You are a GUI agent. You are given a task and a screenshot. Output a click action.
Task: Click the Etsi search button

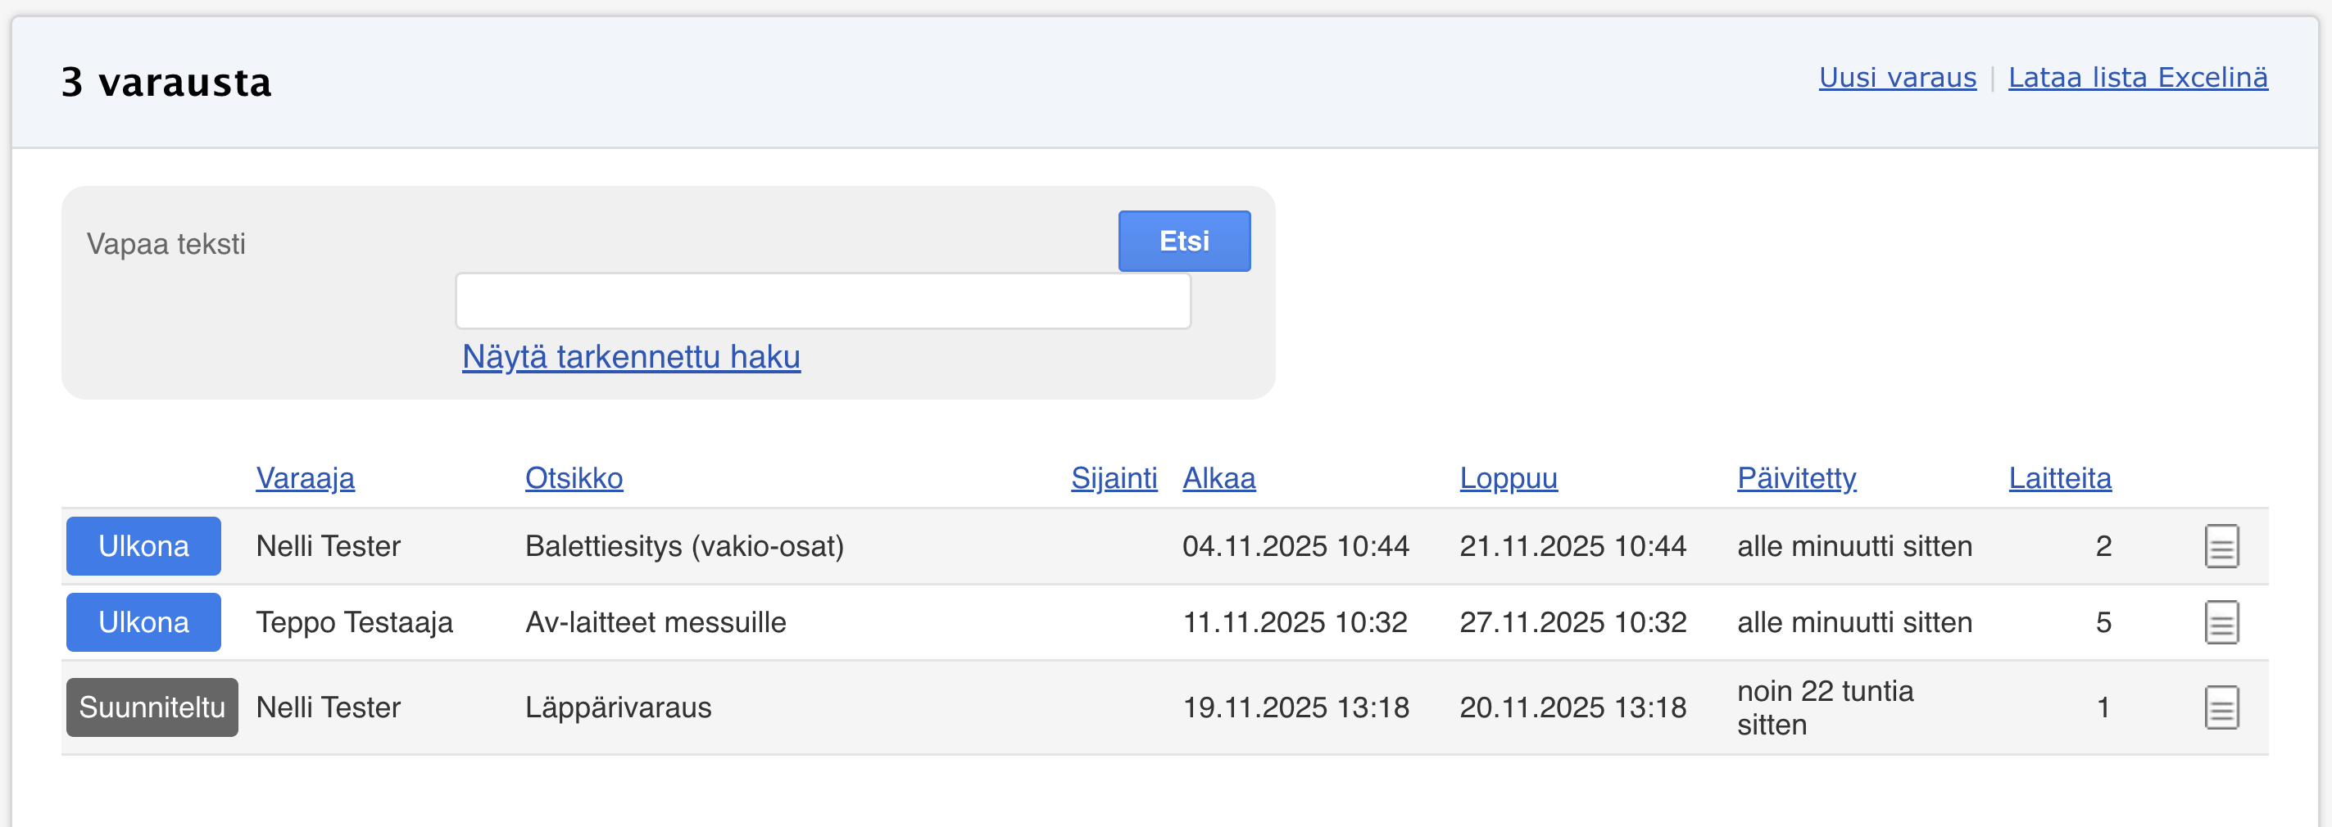click(1183, 242)
